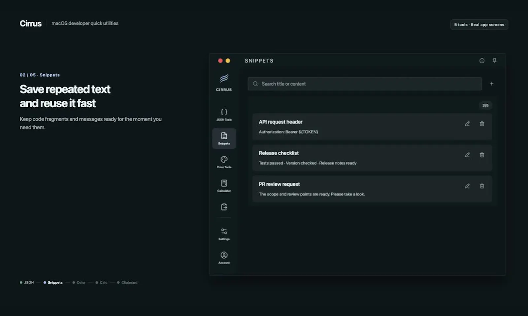Select the API request header title
The width and height of the screenshot is (528, 316).
(x=280, y=122)
